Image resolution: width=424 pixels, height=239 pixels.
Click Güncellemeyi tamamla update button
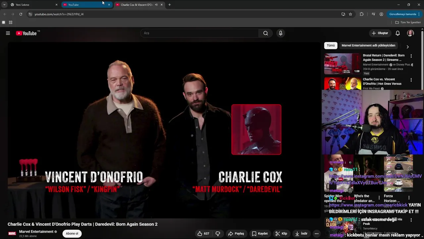pyautogui.click(x=405, y=14)
